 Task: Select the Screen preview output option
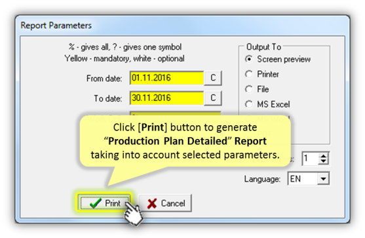(x=249, y=59)
